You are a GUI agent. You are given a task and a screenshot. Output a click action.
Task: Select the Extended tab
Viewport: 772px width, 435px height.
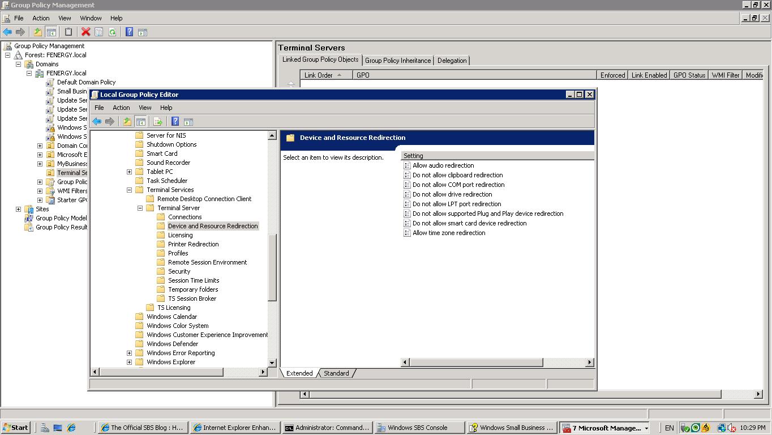pos(299,373)
